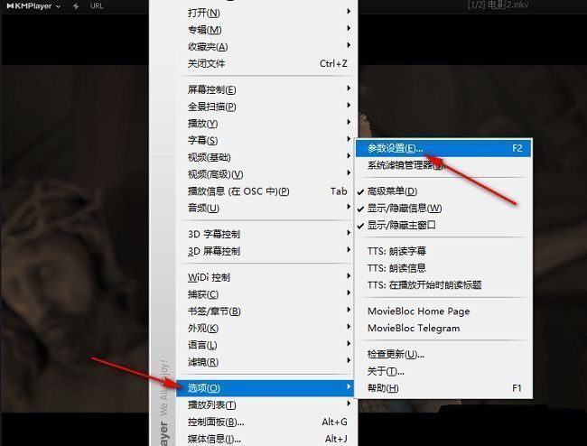
Task: Open 屏幕控制(E) submenu
Action: tap(266, 89)
